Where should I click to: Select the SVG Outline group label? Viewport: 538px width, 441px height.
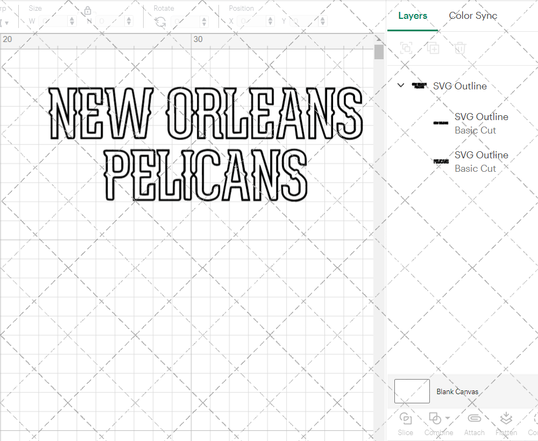tap(460, 86)
